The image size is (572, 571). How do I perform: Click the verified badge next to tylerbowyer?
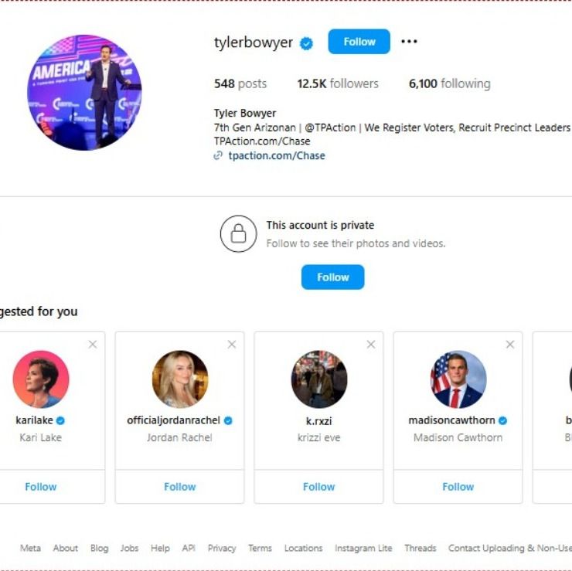click(x=306, y=43)
